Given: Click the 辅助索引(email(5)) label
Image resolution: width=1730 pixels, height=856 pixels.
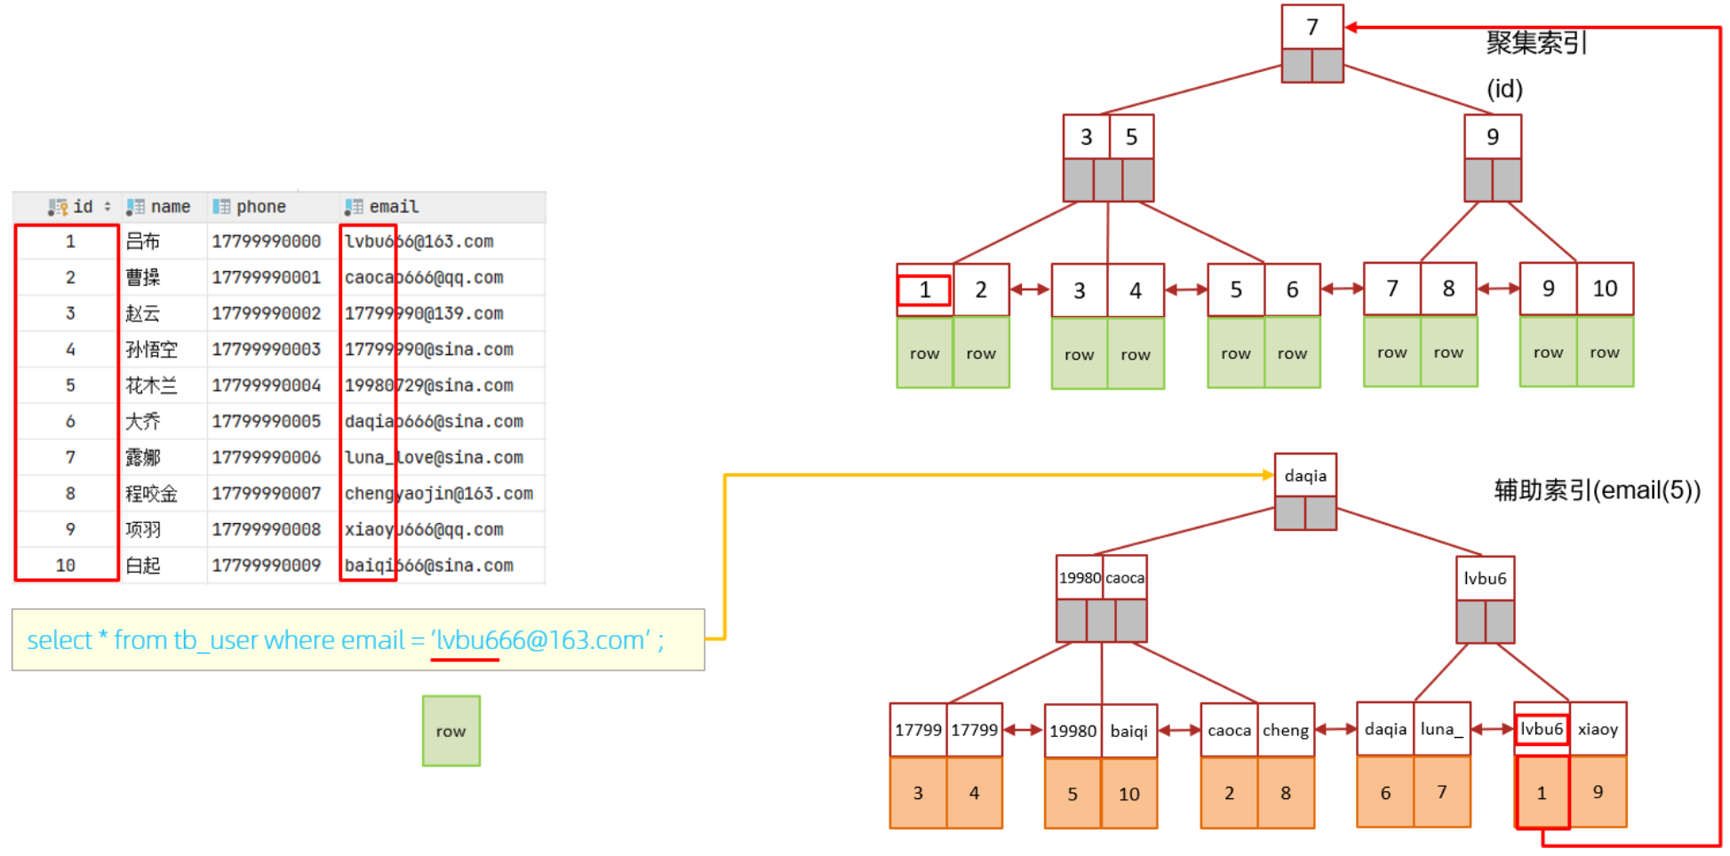Looking at the screenshot, I should coord(1597,490).
